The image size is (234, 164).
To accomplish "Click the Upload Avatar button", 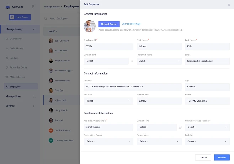I will tap(109, 24).
